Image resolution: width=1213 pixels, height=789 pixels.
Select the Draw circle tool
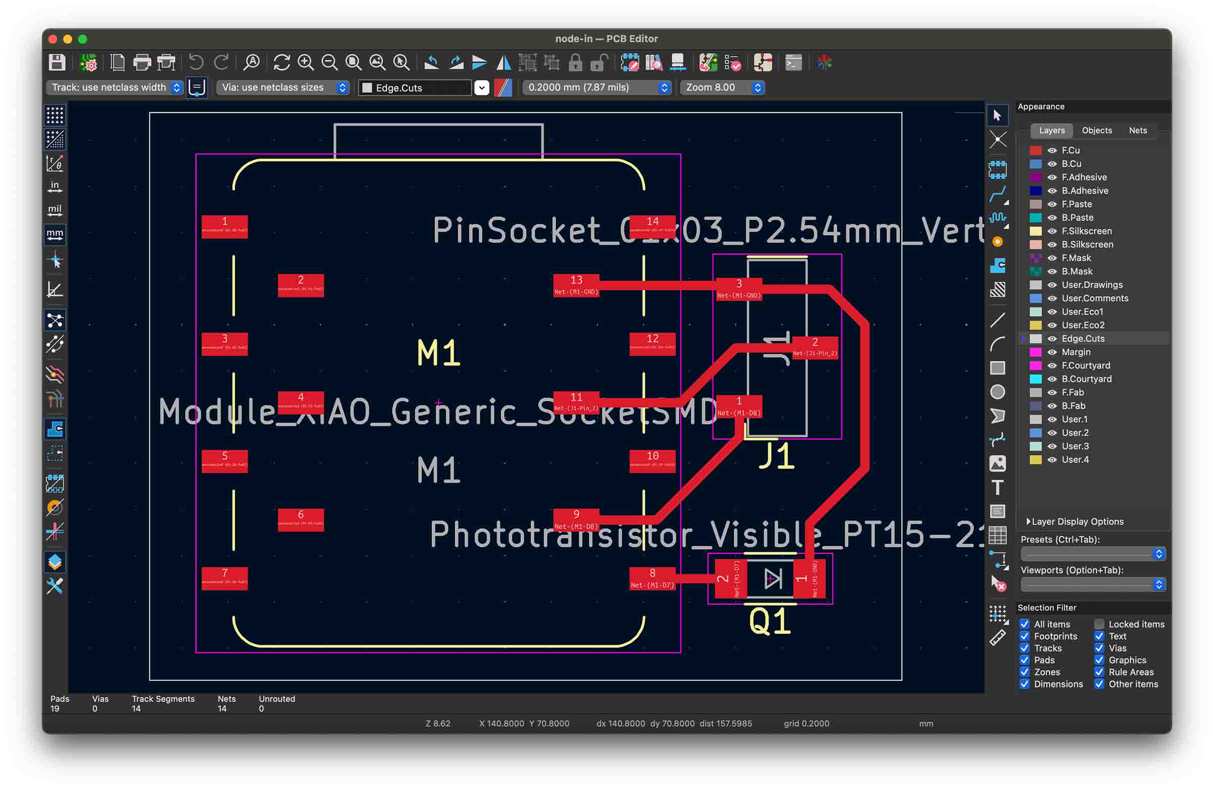click(997, 392)
